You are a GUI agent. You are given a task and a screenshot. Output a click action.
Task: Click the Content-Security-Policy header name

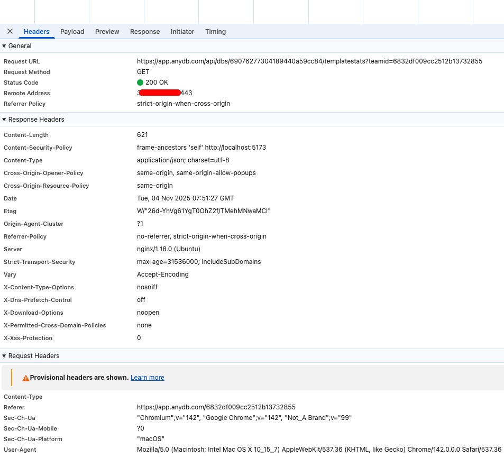[38, 148]
